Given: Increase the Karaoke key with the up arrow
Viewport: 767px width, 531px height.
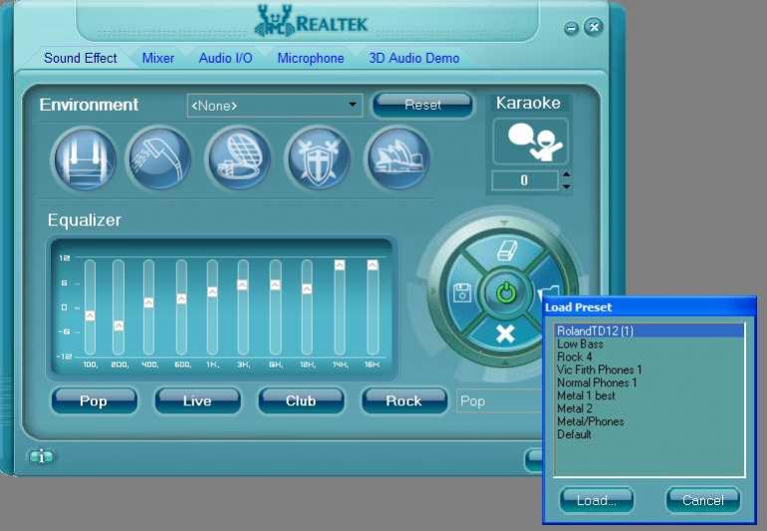Looking at the screenshot, I should tap(566, 173).
